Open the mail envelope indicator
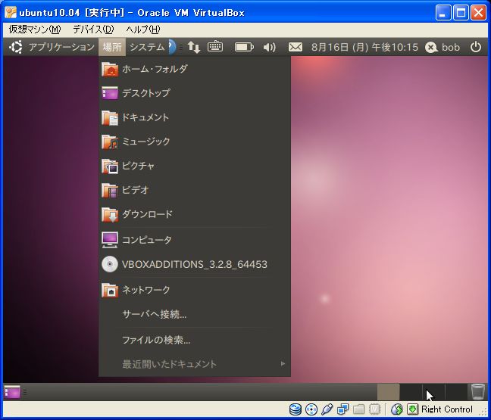 (296, 47)
